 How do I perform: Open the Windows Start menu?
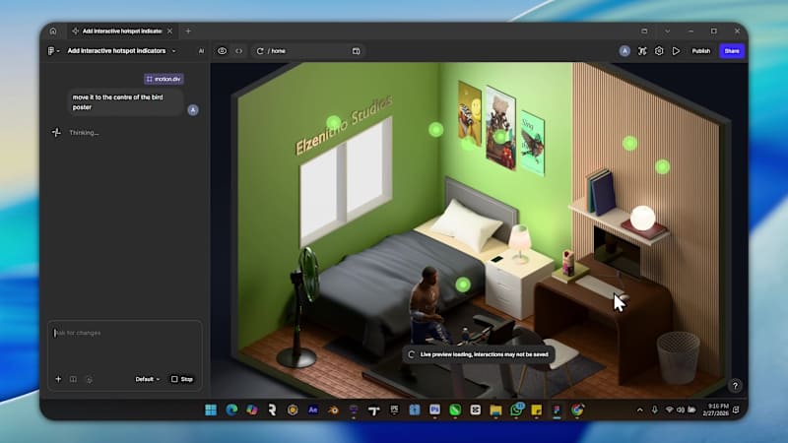(x=211, y=410)
